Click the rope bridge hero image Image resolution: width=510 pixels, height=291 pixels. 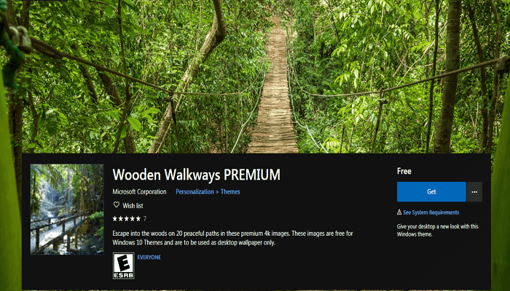pos(255,76)
